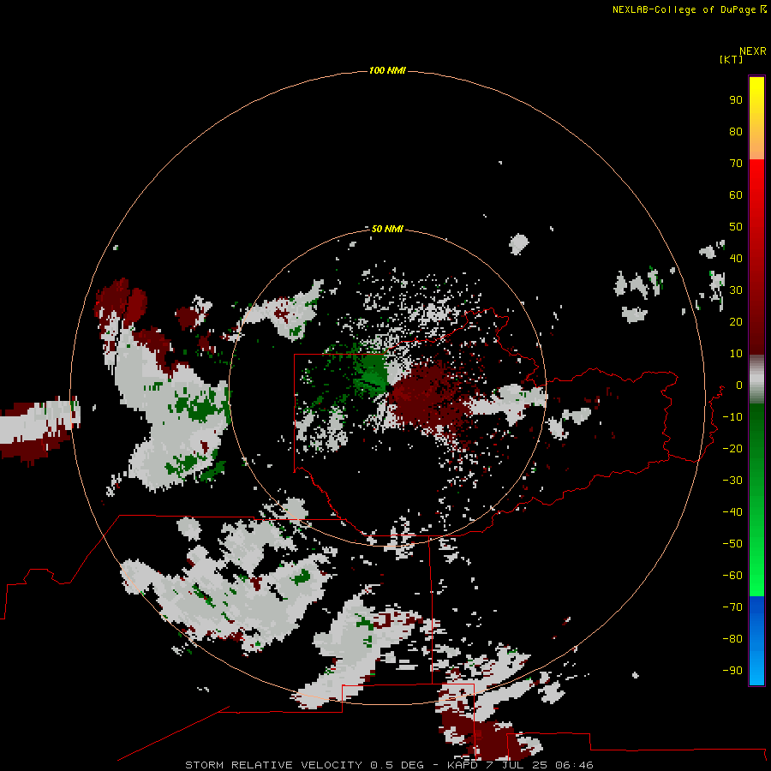The height and width of the screenshot is (771, 771).
Task: Click the positive 60 knot scale value
Action: click(736, 194)
